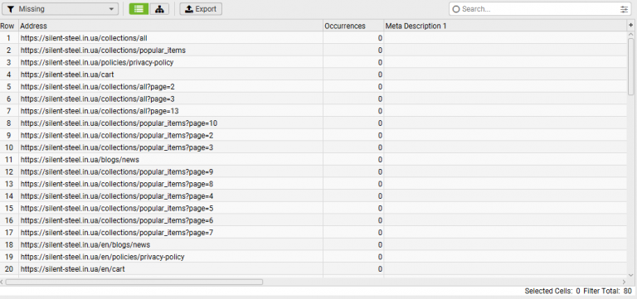Click the Export button
Viewport: 637px width, 299px height.
(201, 9)
